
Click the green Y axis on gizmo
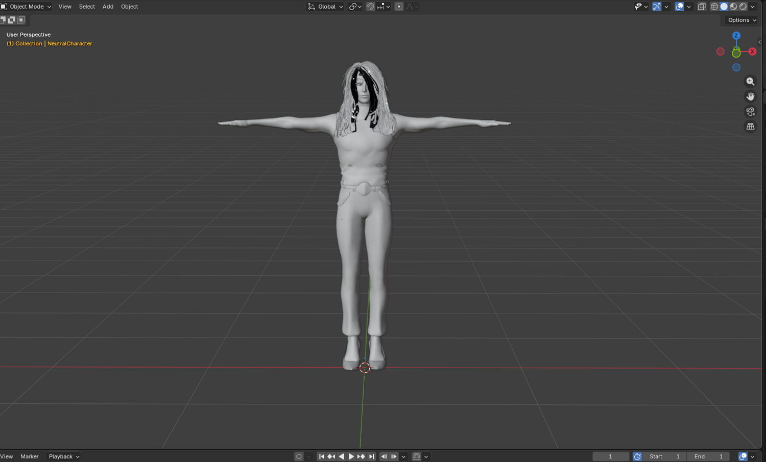(736, 53)
